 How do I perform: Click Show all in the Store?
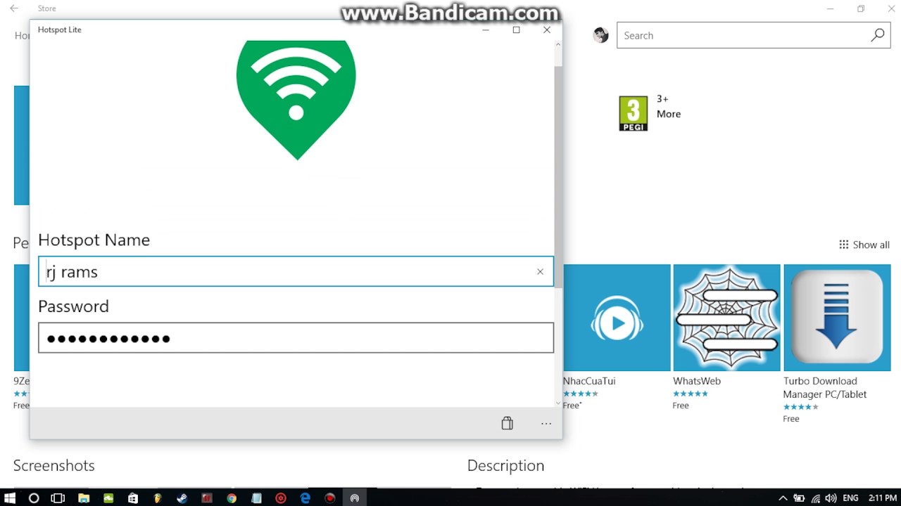[864, 245]
